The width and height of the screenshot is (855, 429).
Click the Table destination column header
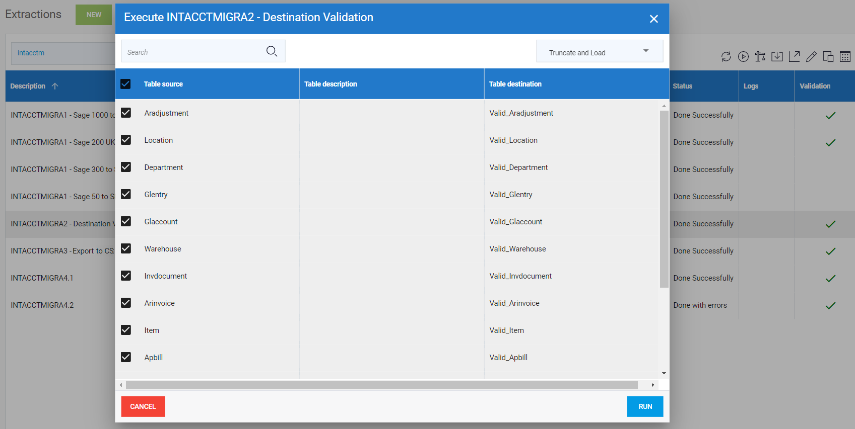(515, 84)
